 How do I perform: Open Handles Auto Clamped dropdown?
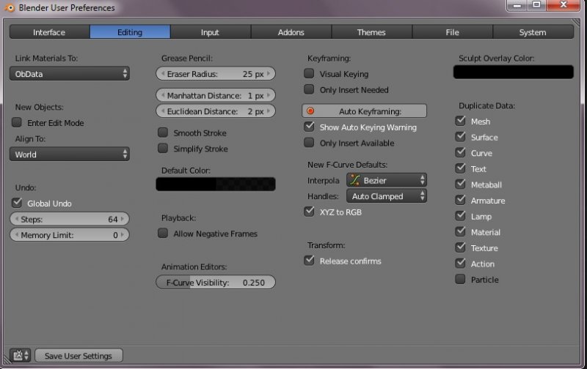(387, 196)
